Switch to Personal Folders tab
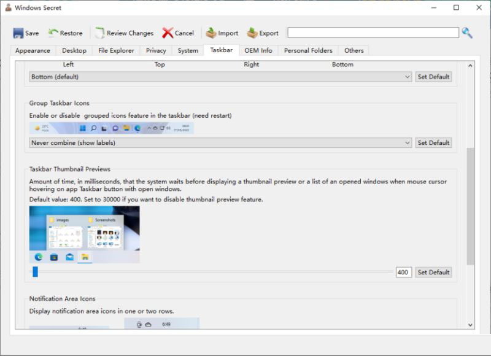This screenshot has height=356, width=491. pyautogui.click(x=308, y=50)
